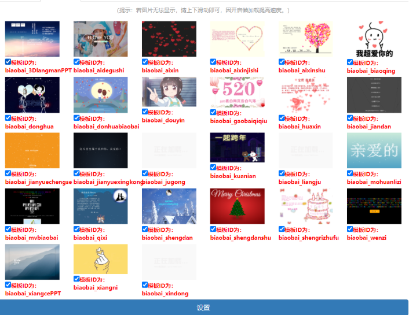Click the 520 balloon template thumbnail

237,92
